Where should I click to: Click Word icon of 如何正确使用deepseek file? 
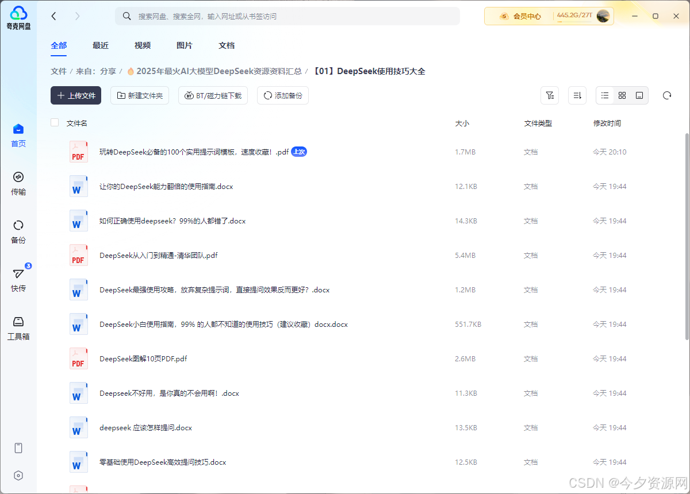79,221
